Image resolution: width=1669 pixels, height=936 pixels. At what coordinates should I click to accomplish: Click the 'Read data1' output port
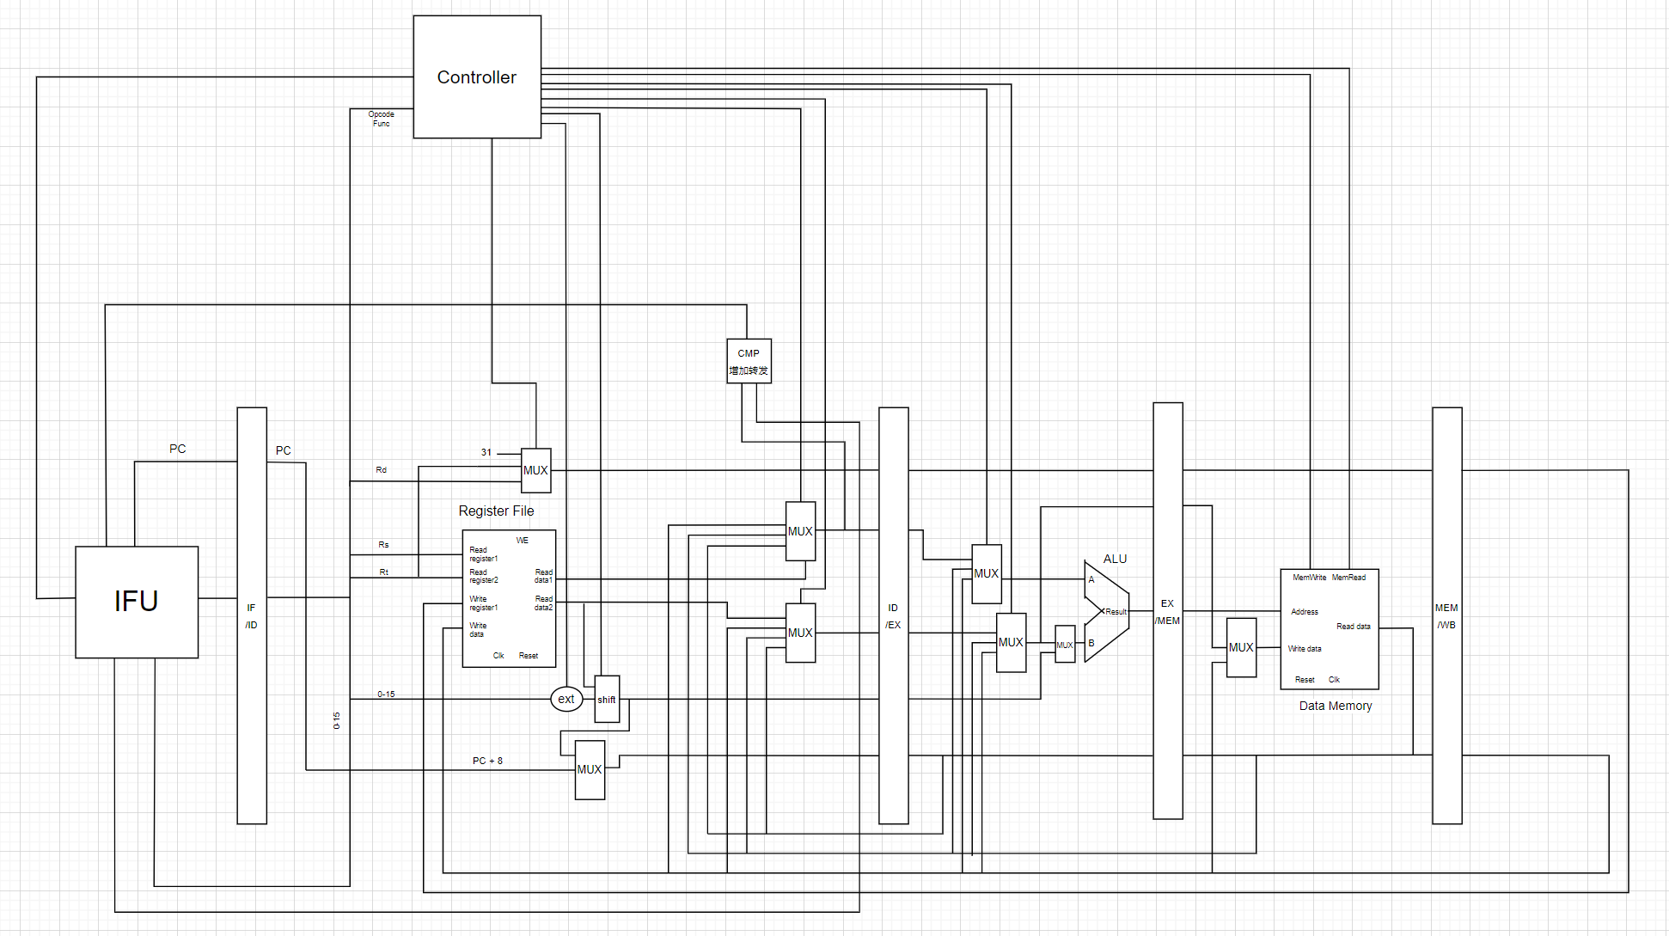(544, 576)
